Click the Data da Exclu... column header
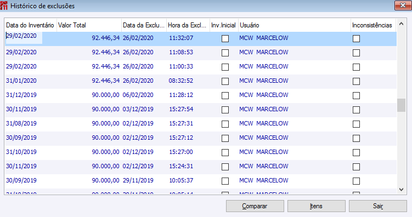412x217 pixels. (144, 25)
